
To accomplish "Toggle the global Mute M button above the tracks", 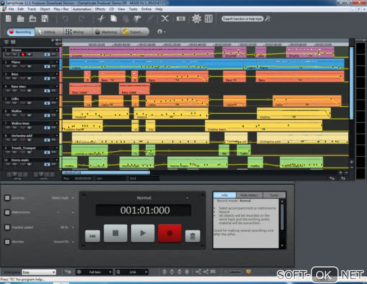I will click(13, 42).
